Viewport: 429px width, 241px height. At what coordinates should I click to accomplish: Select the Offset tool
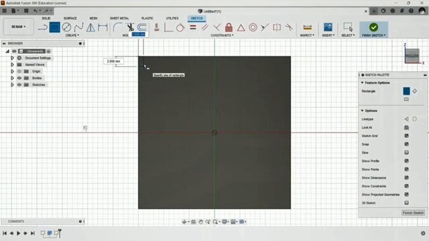(141, 27)
